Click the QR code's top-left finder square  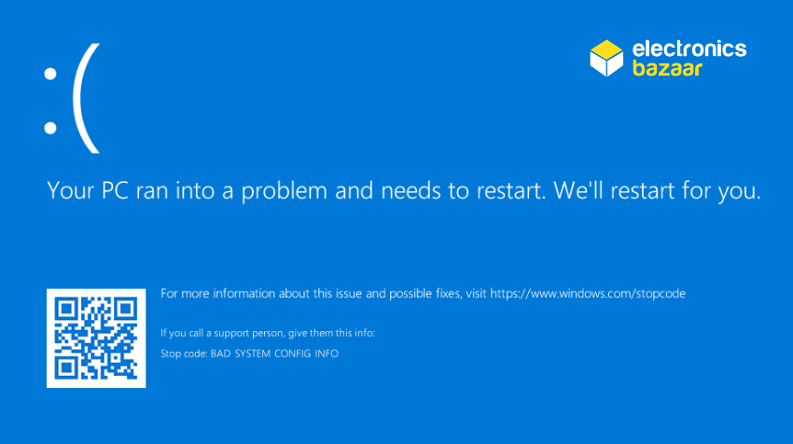[x=69, y=311]
